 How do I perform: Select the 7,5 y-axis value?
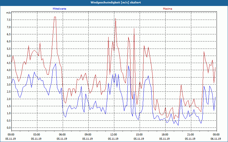pyautogui.click(x=9, y=20)
